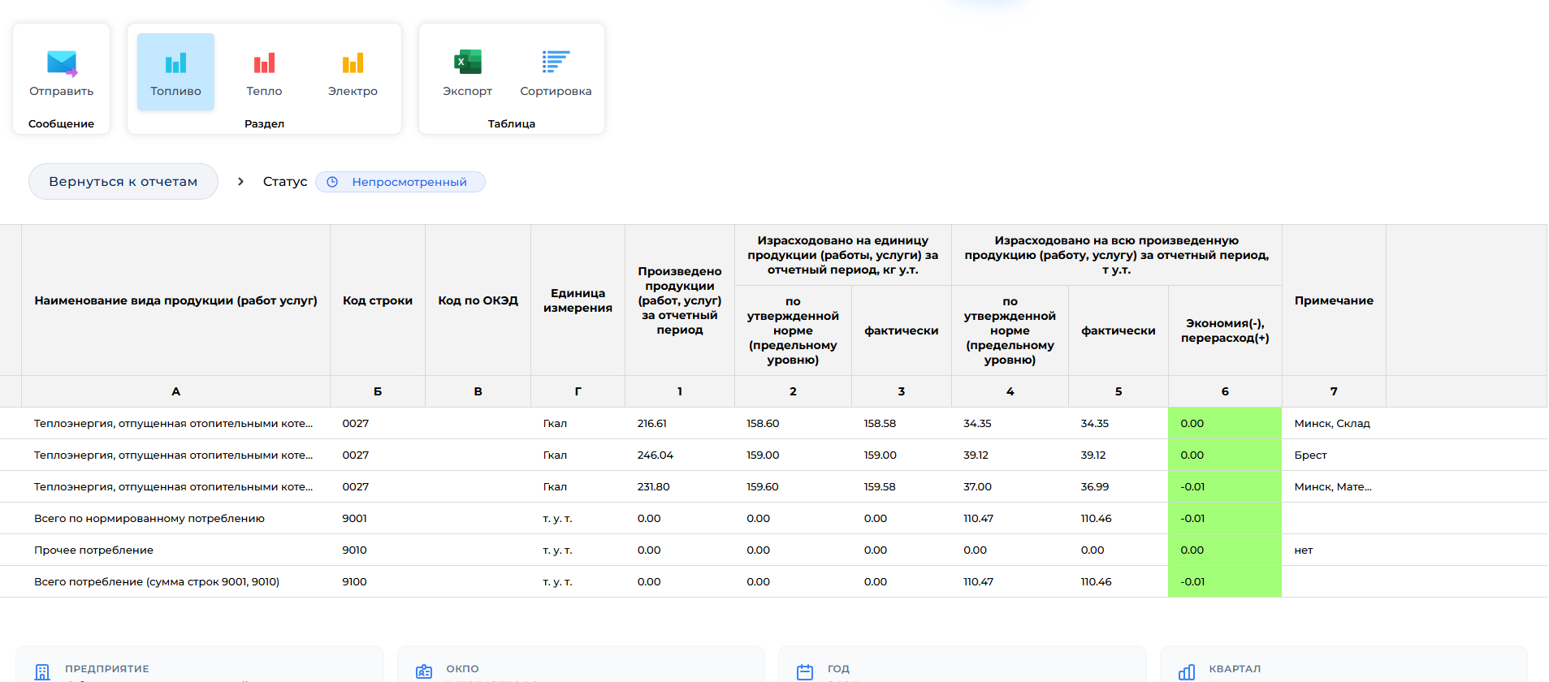Click row code 9010
1549x682 pixels.
click(355, 550)
